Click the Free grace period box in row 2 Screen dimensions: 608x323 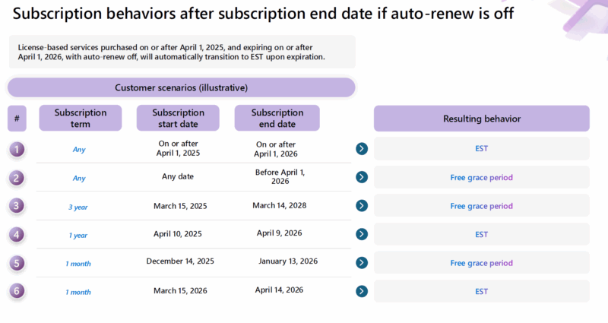481,178
